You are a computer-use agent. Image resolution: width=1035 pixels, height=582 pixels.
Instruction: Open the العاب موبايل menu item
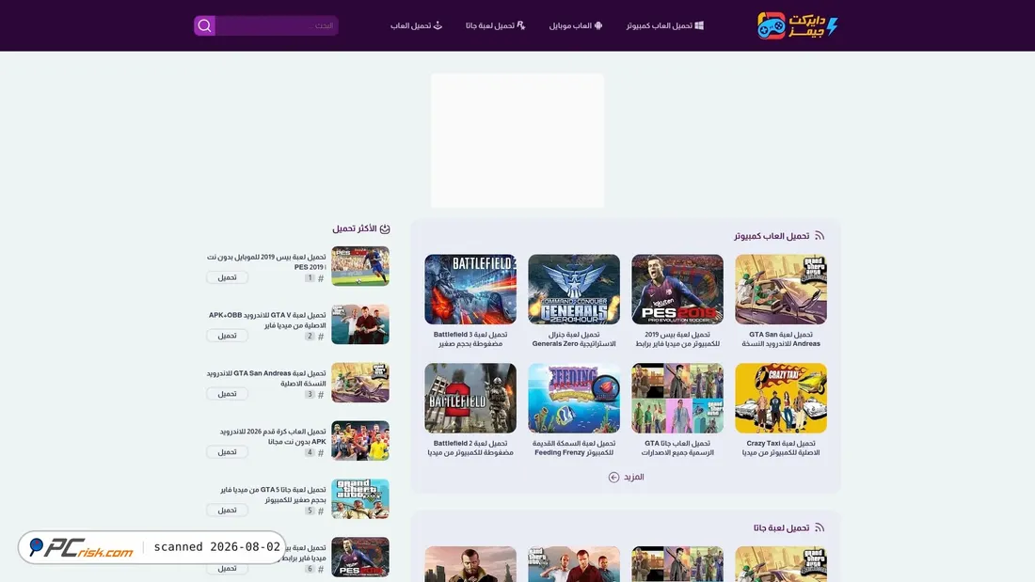click(576, 25)
